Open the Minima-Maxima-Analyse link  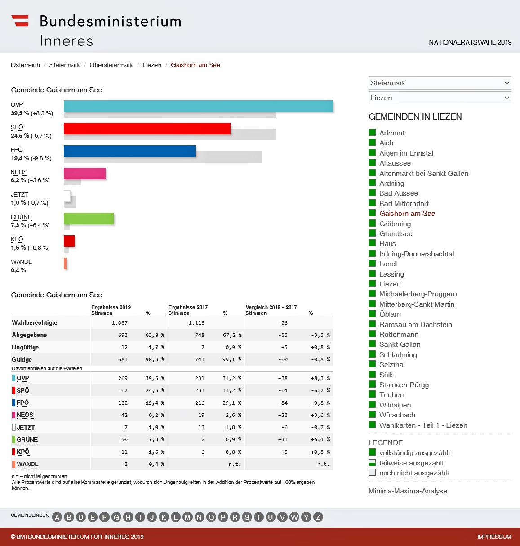tap(408, 491)
